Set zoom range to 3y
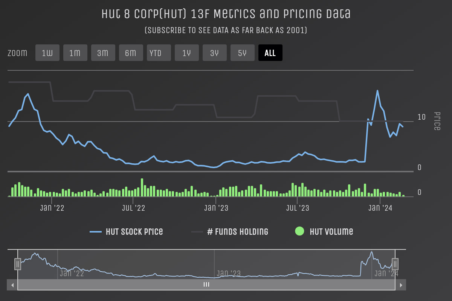This screenshot has height=301, width=452. tap(215, 53)
